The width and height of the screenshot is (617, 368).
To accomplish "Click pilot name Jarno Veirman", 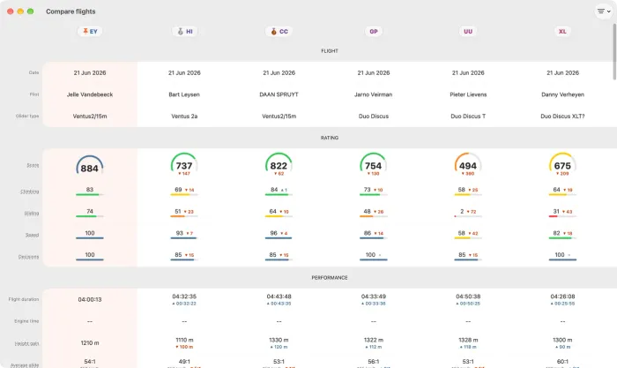I will click(x=374, y=94).
